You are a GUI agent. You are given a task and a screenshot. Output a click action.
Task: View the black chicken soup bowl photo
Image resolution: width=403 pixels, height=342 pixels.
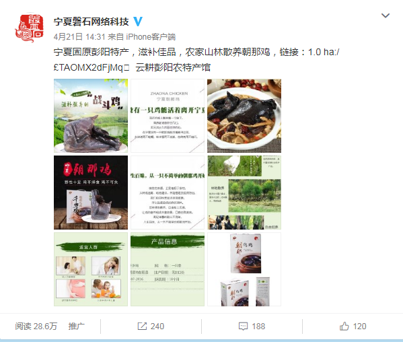244,116
